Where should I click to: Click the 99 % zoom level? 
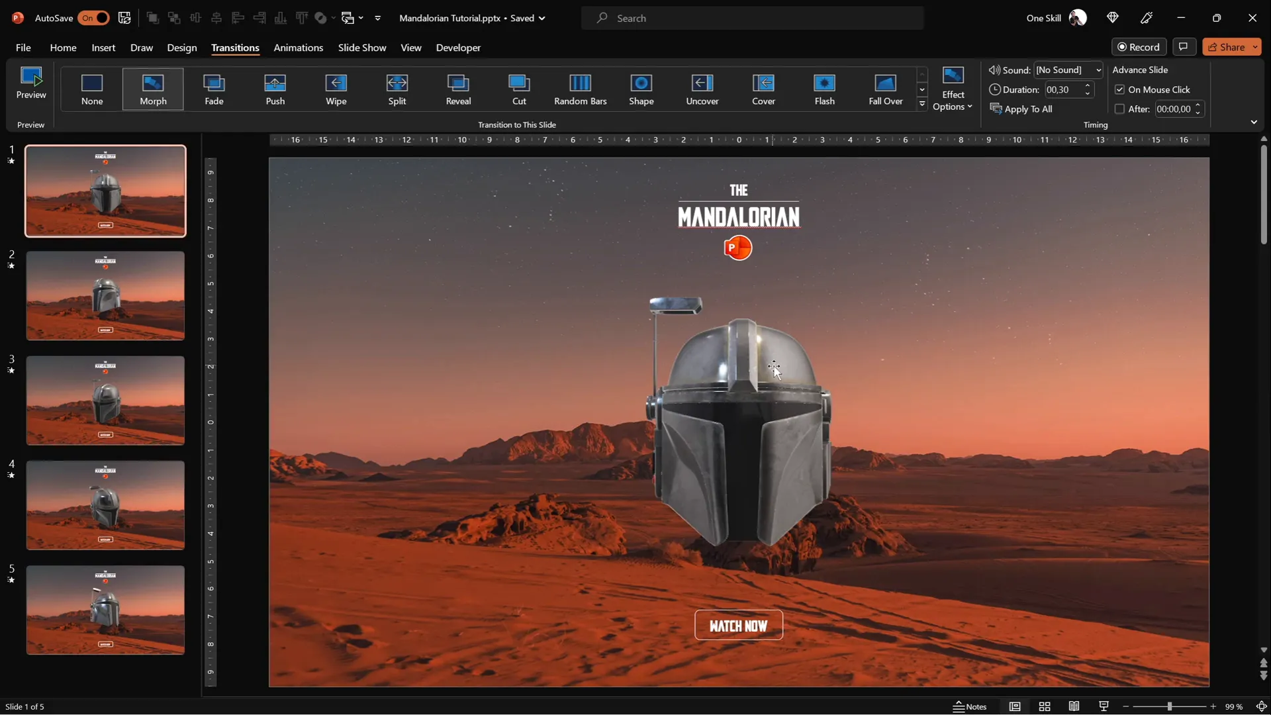coord(1233,706)
